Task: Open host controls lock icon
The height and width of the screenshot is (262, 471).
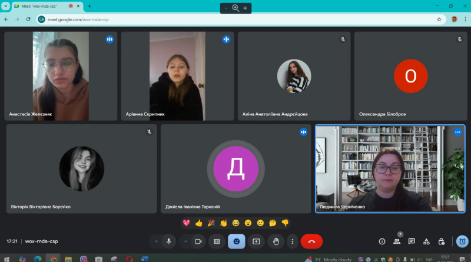Action: (x=441, y=241)
